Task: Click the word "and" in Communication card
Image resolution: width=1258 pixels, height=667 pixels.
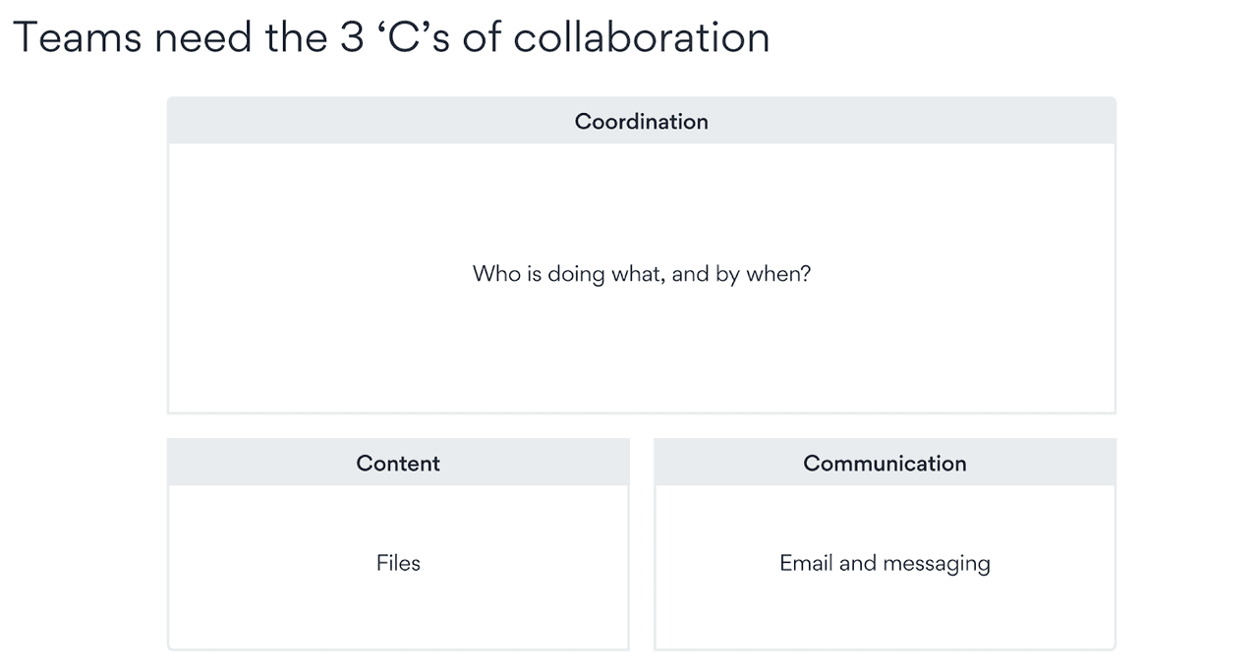Action: pyautogui.click(x=858, y=563)
